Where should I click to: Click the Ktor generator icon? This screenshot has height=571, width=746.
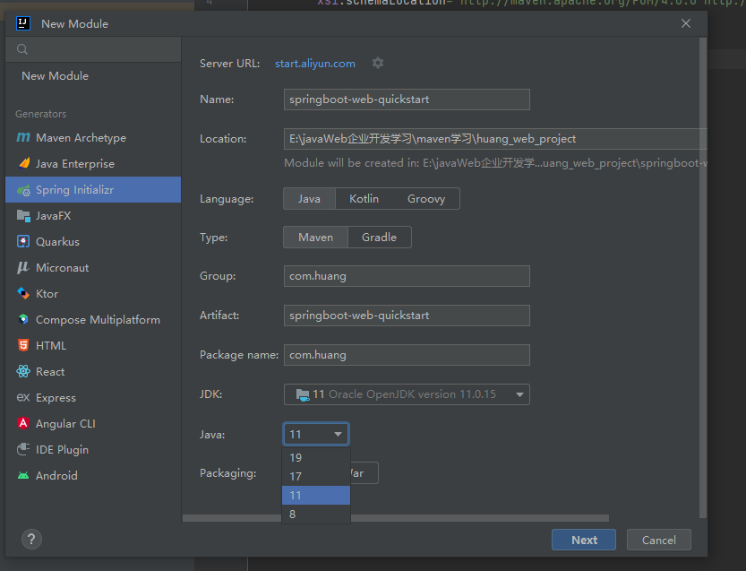pyautogui.click(x=23, y=293)
